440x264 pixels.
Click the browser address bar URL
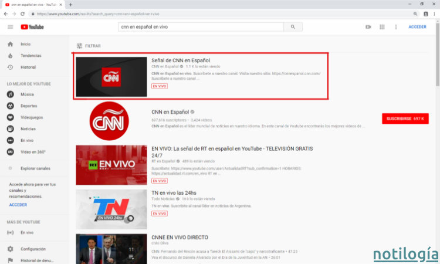(x=98, y=13)
